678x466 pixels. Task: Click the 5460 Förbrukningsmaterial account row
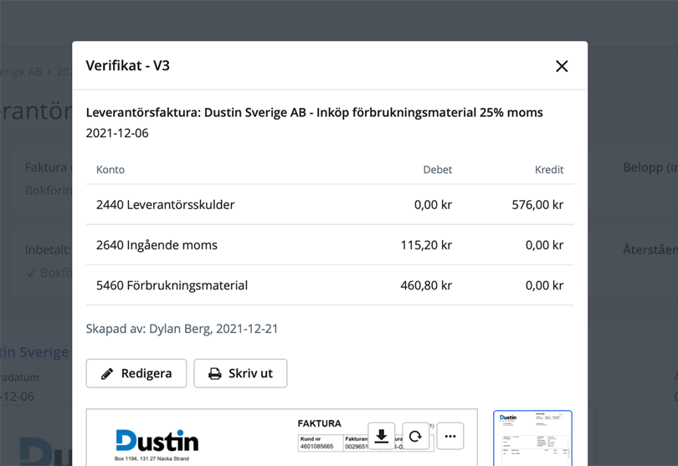[330, 285]
